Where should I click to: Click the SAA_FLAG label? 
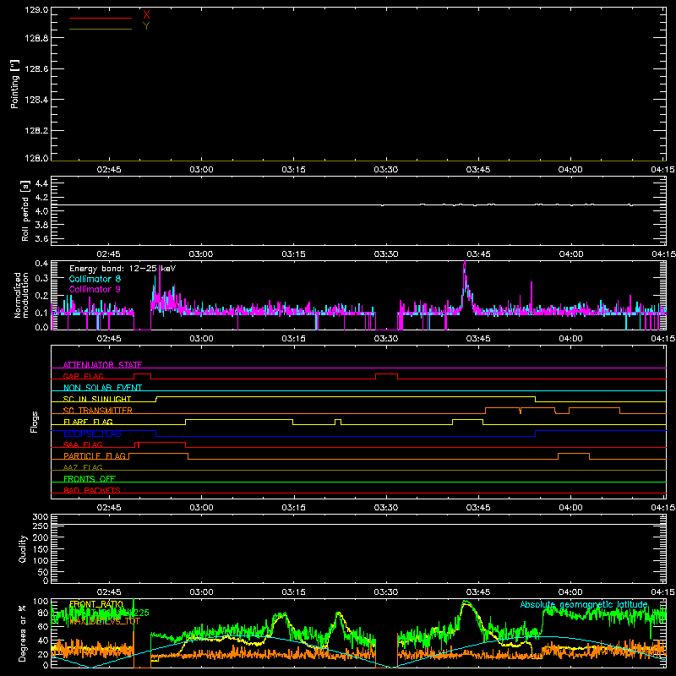click(83, 444)
